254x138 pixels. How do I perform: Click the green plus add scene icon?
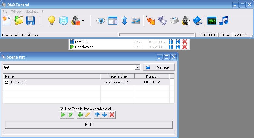[x=80, y=115]
